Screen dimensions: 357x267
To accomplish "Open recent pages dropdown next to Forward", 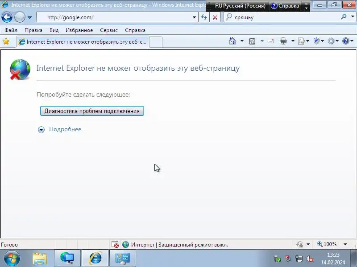I will (29, 17).
